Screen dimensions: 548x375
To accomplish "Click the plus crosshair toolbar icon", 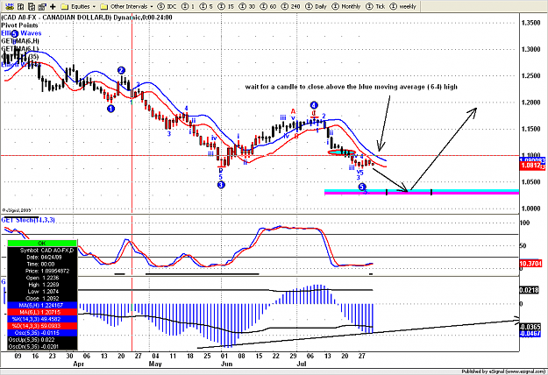I will 53,6.
